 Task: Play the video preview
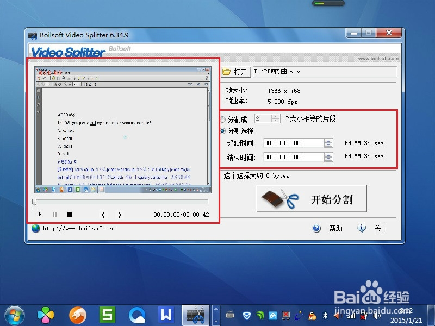[40, 214]
